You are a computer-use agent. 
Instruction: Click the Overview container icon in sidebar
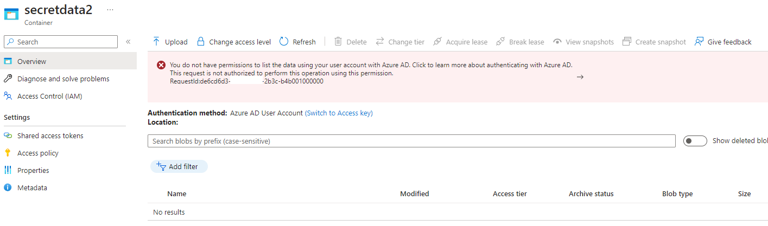pos(8,61)
